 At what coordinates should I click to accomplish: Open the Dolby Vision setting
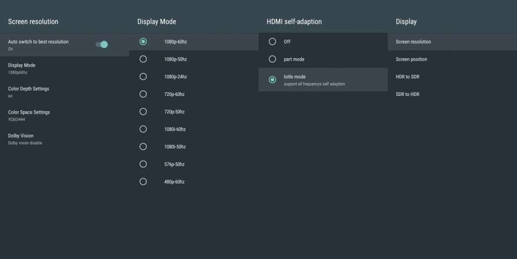tap(21, 138)
